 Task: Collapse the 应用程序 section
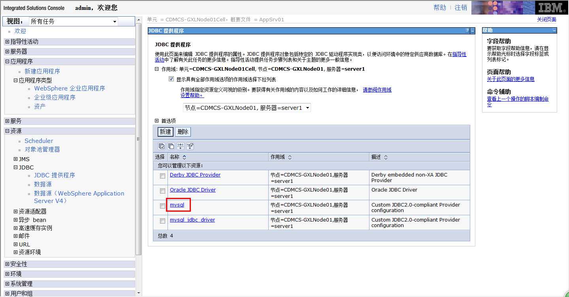[x=8, y=61]
